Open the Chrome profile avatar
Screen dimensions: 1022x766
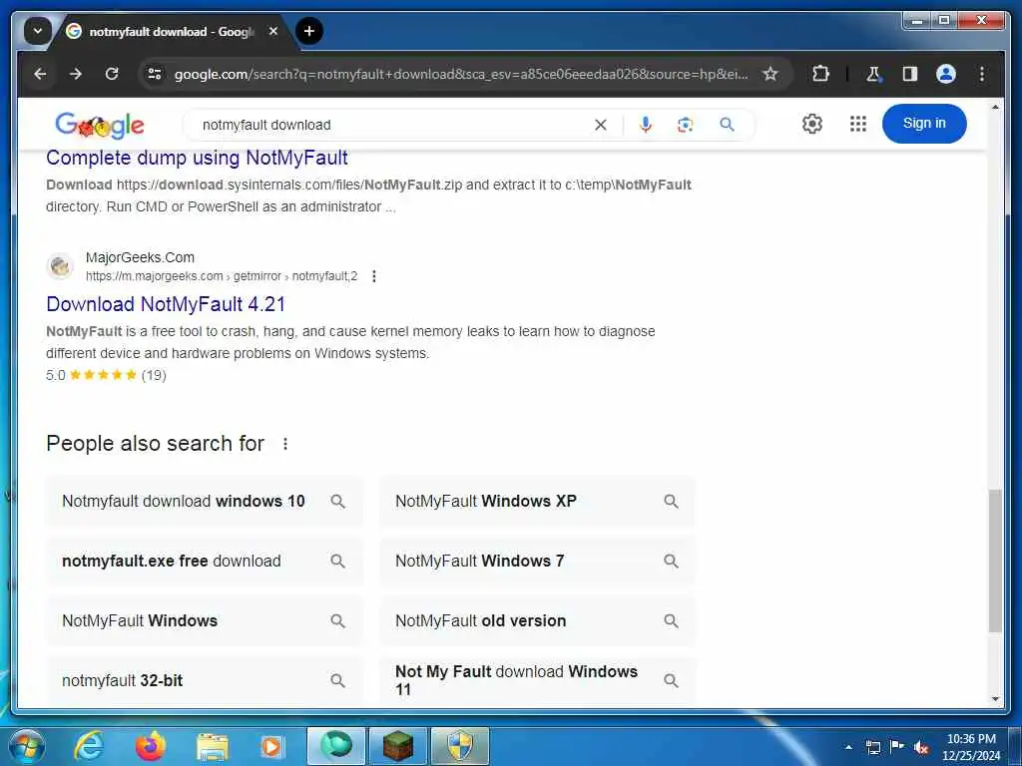[946, 74]
